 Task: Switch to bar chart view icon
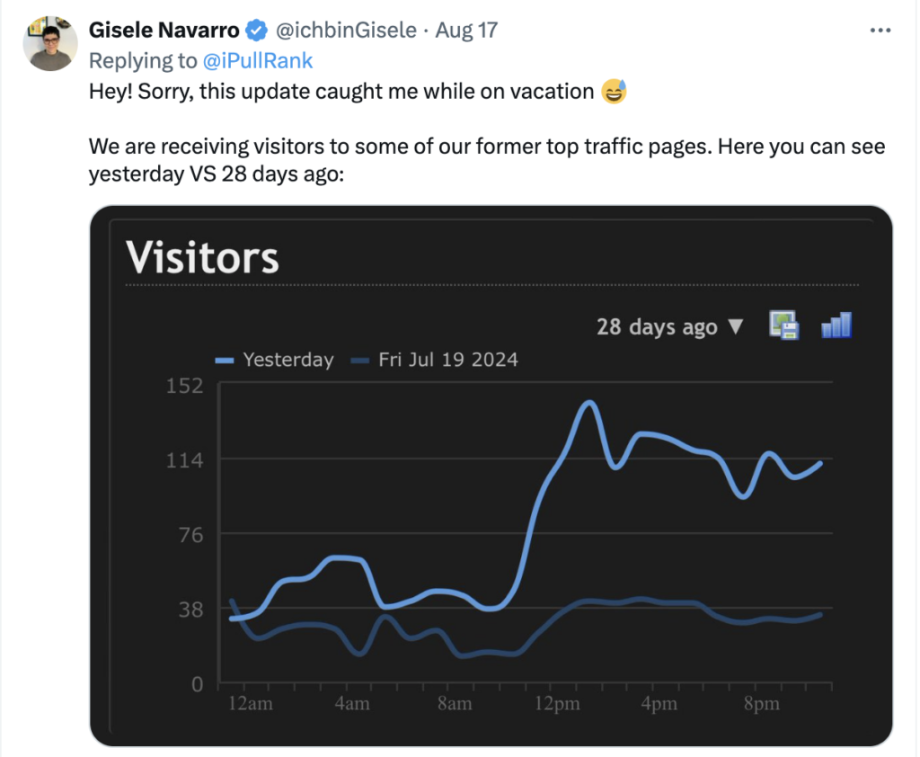(836, 325)
